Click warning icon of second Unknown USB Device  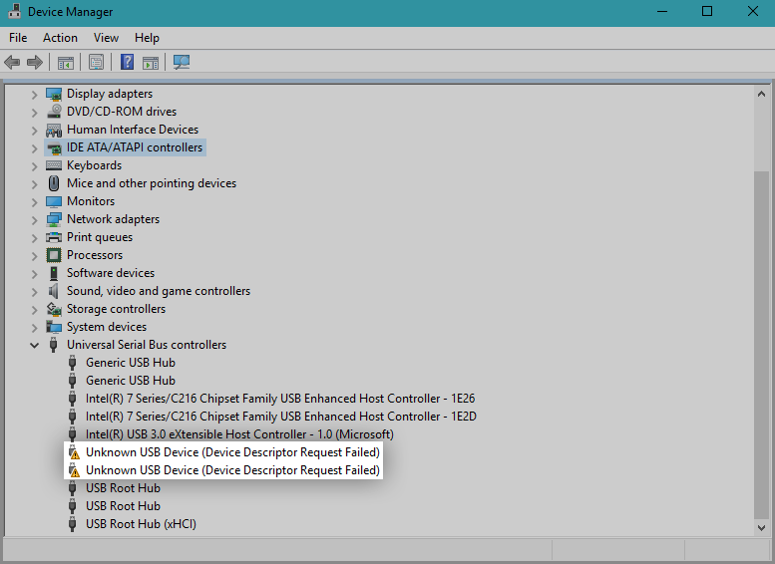[x=74, y=470]
